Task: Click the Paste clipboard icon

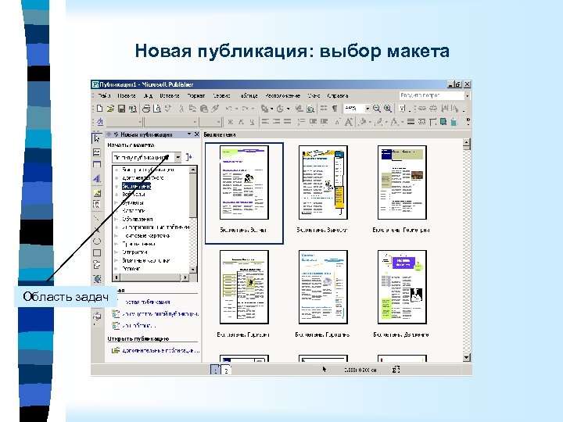Action: (204, 109)
